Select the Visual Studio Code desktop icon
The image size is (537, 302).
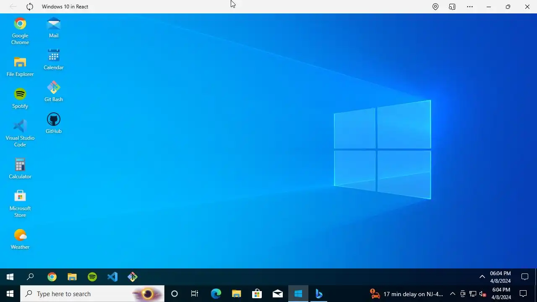pos(20,133)
